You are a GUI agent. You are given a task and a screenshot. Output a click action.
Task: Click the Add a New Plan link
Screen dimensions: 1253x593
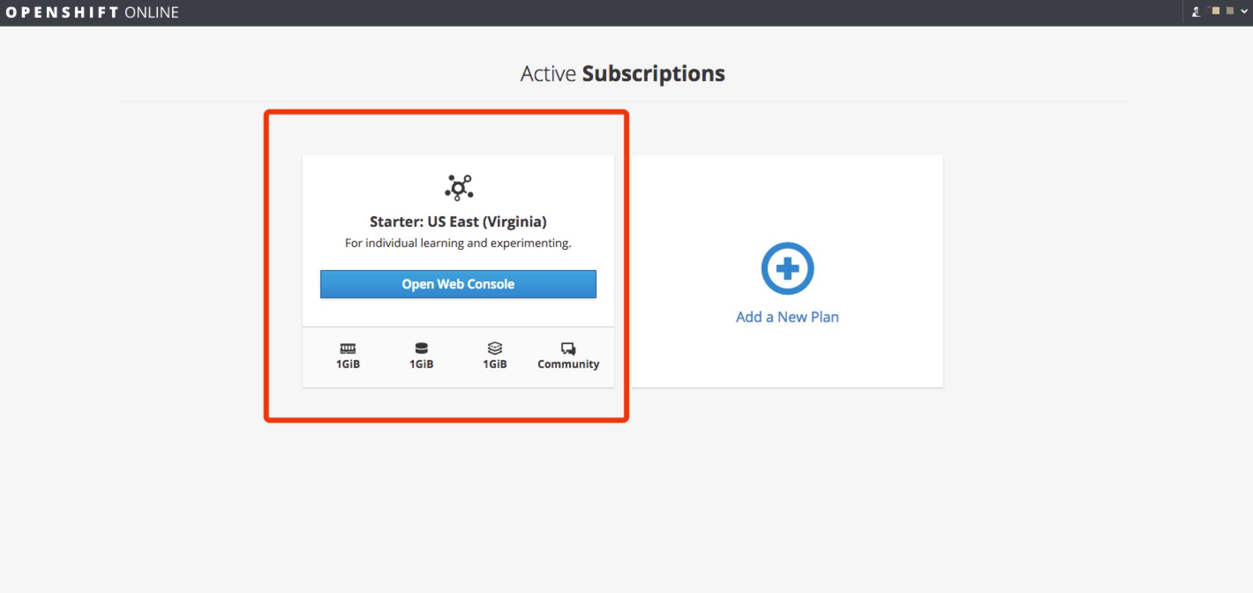pos(787,317)
